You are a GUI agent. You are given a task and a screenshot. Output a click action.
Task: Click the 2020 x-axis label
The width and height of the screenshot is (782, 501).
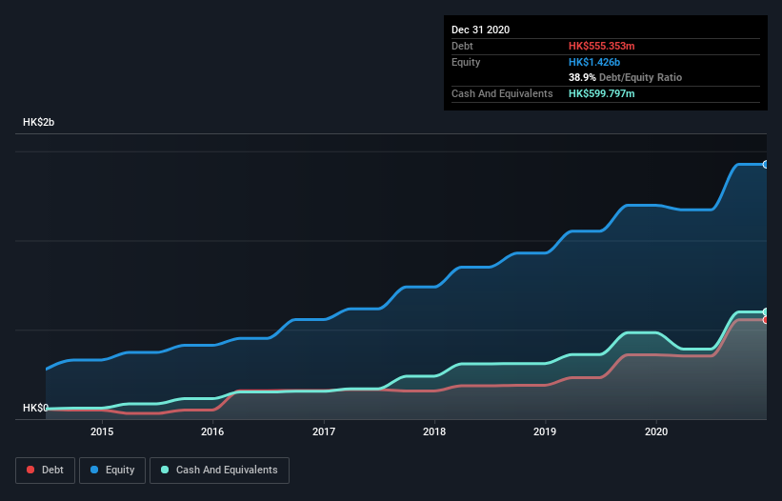[656, 431]
